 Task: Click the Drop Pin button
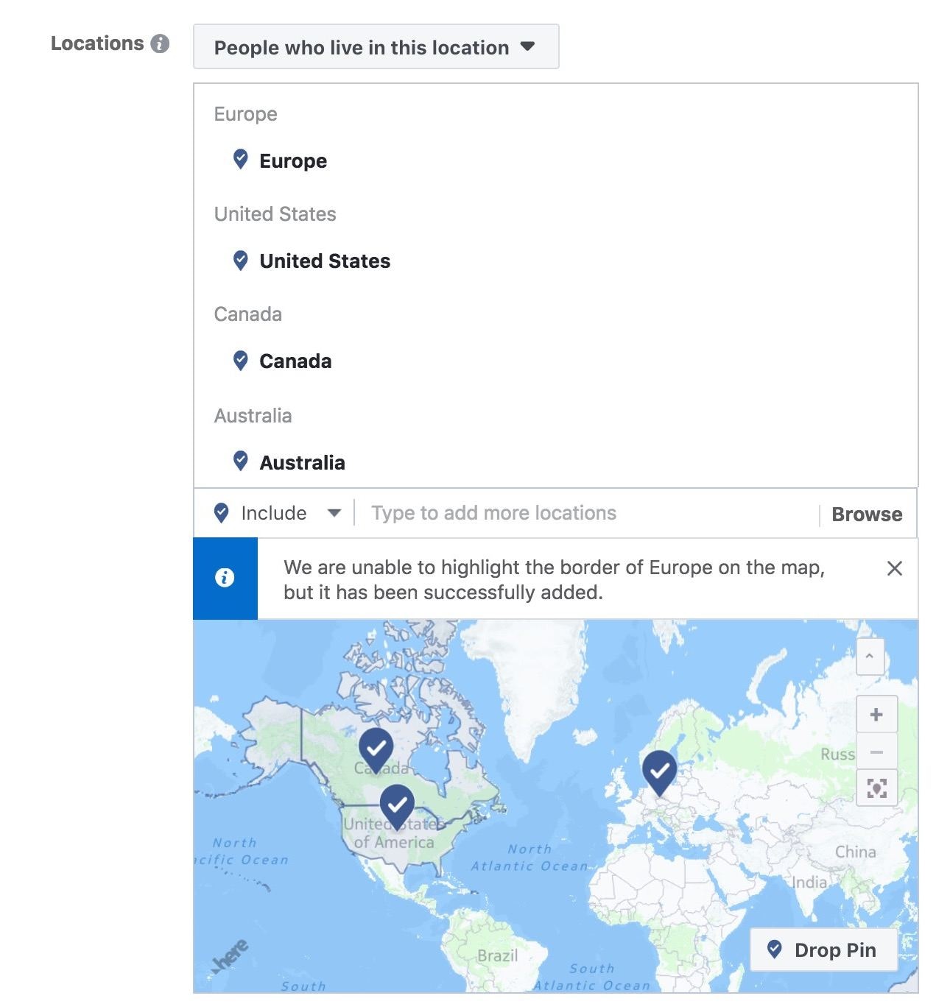pyautogui.click(x=823, y=950)
